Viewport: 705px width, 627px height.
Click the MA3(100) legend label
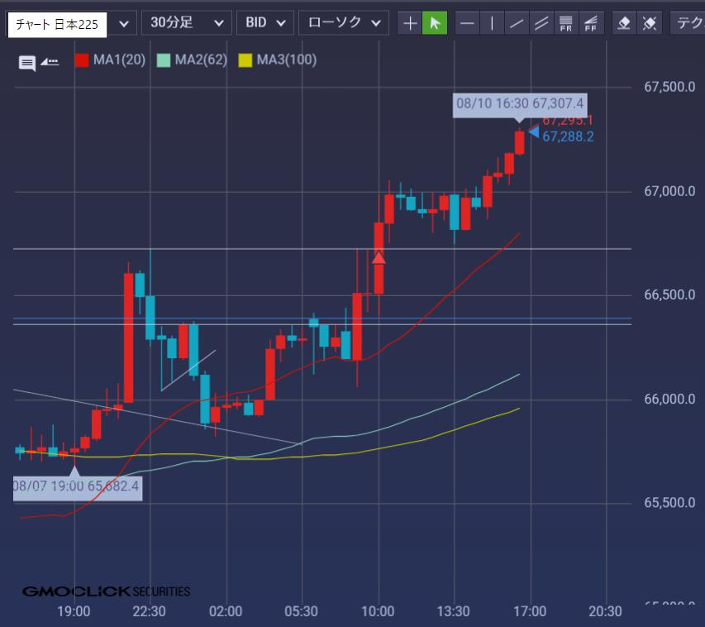pyautogui.click(x=287, y=60)
